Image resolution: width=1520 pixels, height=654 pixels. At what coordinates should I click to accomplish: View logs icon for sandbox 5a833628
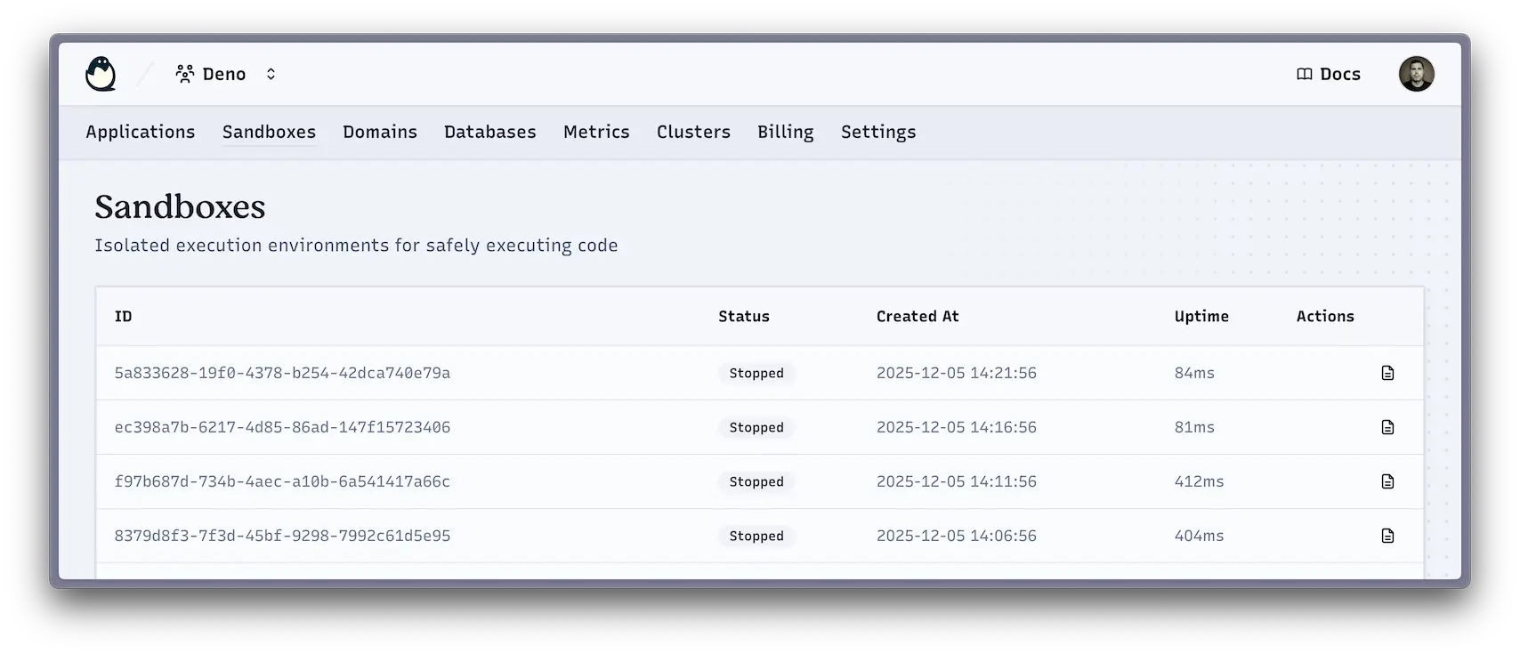[x=1387, y=373]
